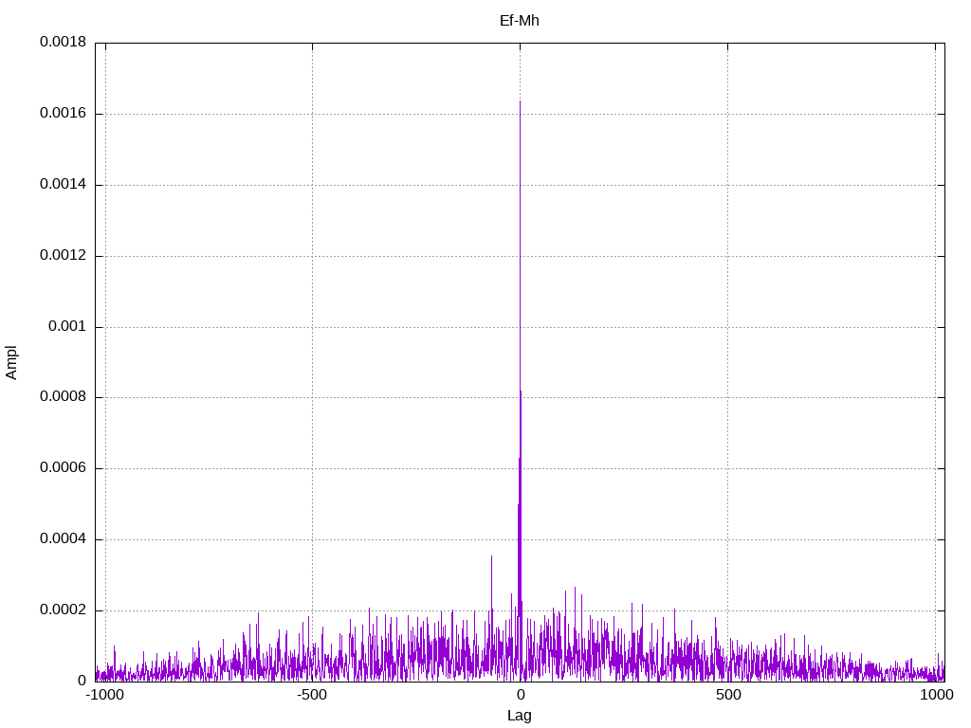
Task: Click the 0.001 y-axis tick label
Action: tap(67, 326)
